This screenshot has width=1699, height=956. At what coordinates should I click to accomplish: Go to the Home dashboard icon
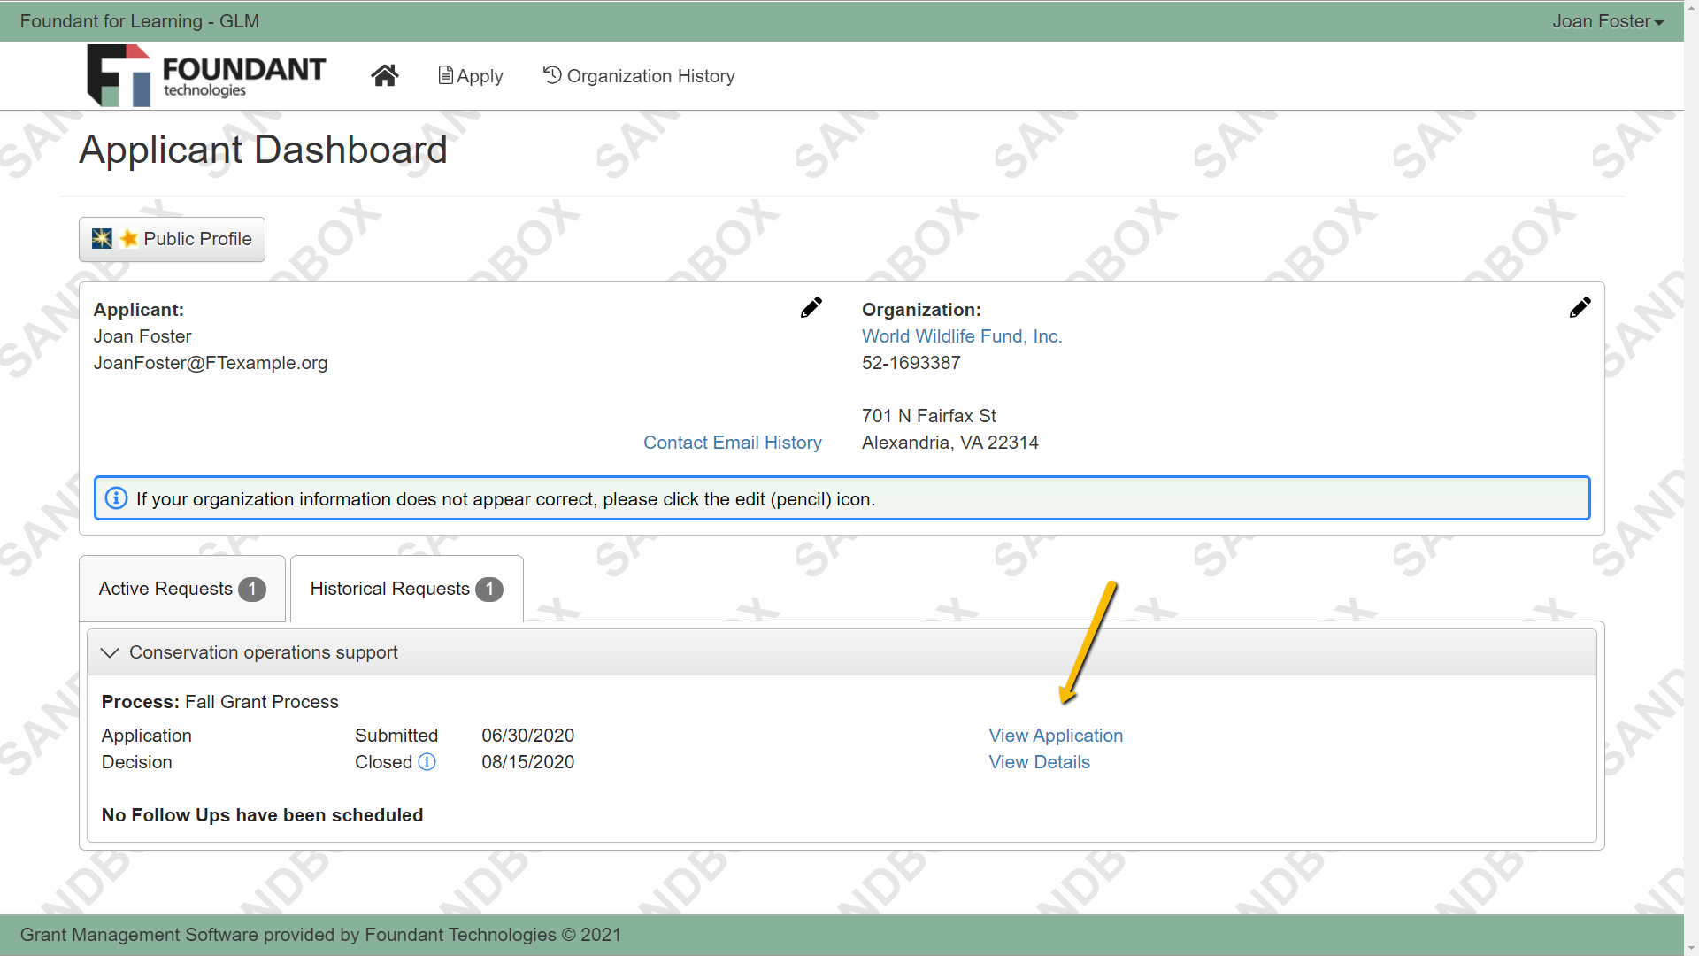pos(384,75)
